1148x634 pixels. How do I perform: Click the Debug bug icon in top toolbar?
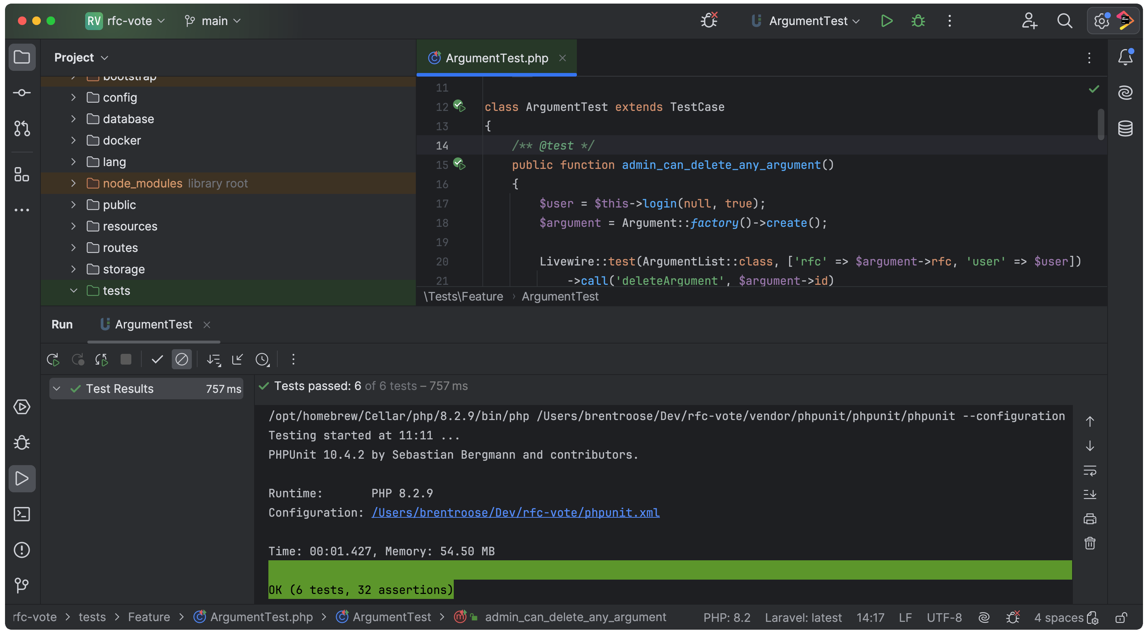coord(918,21)
